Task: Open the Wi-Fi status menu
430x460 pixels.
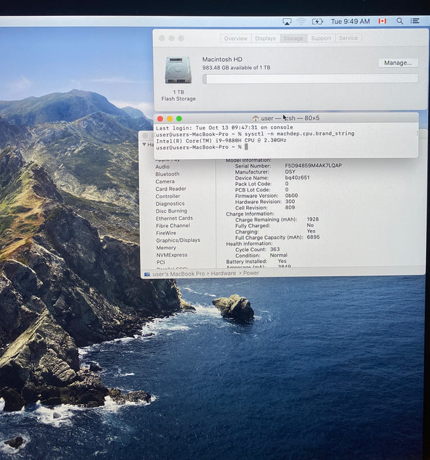Action: click(301, 22)
